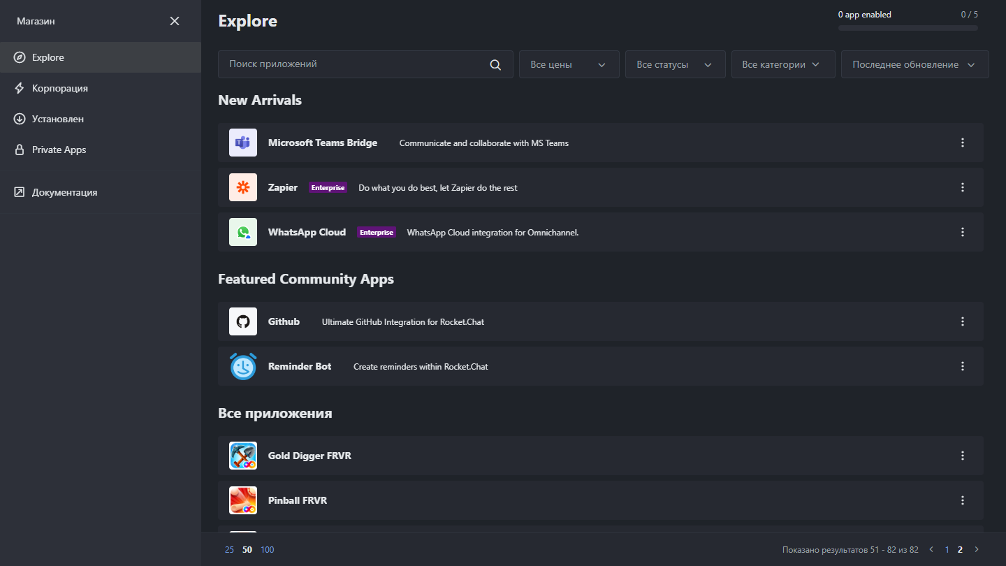Show 100 items per page
The width and height of the screenshot is (1006, 566).
(x=268, y=550)
